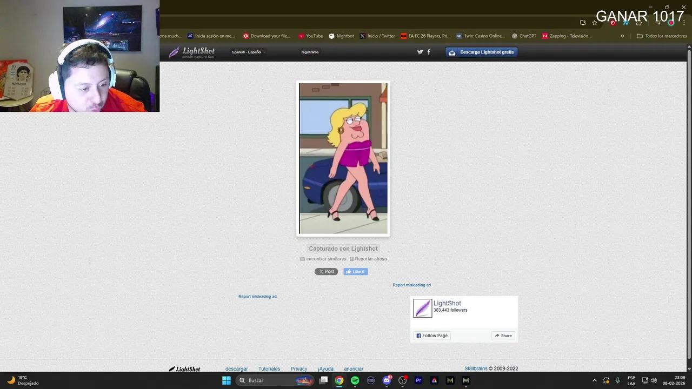The height and width of the screenshot is (389, 692).
Task: Click the X Post share button
Action: coord(326,272)
